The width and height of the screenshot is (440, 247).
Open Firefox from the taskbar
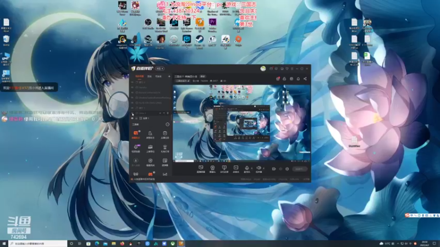pos(122,244)
